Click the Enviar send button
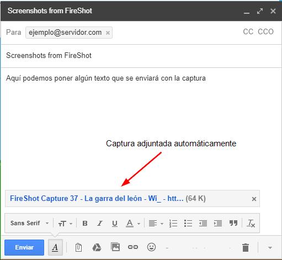282x260 pixels. coord(24,247)
